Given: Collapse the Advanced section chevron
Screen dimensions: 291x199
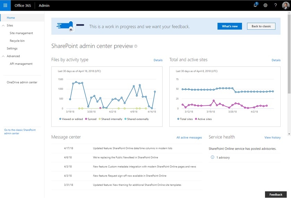Looking at the screenshot, I should pos(3,56).
